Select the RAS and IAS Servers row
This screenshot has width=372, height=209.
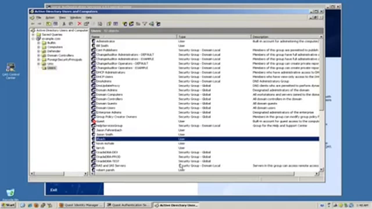[205, 166]
